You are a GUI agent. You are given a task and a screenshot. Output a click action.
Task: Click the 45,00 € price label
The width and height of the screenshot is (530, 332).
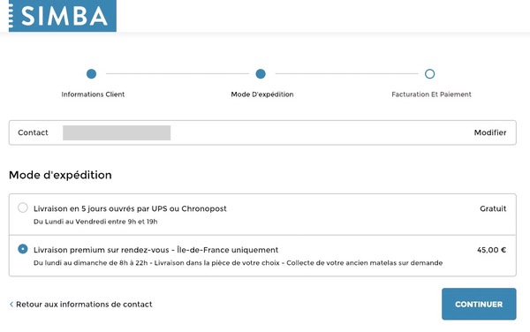click(491, 250)
